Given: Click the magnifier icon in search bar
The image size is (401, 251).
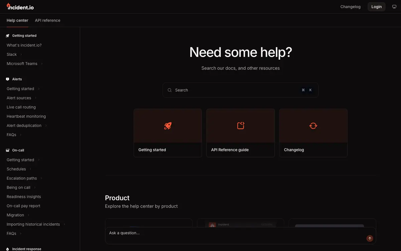Looking at the screenshot, I should (170, 90).
